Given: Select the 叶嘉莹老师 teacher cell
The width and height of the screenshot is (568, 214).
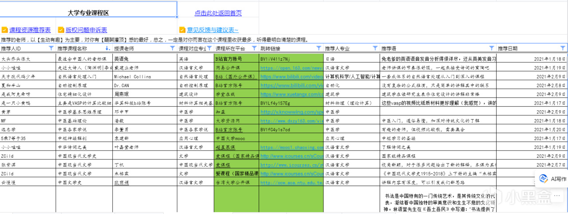Looking at the screenshot, I should [x=145, y=147].
